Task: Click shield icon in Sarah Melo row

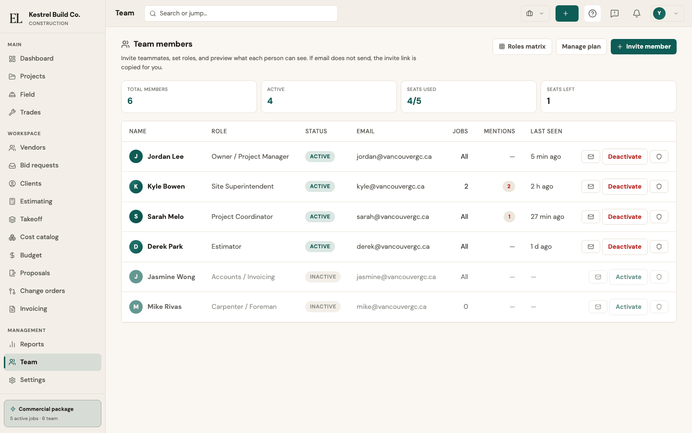Action: click(659, 217)
